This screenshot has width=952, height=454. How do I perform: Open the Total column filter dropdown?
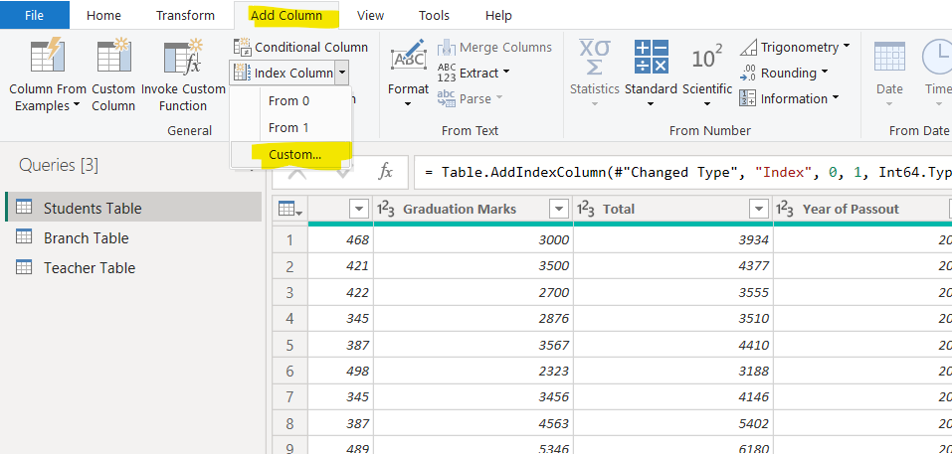coord(759,209)
